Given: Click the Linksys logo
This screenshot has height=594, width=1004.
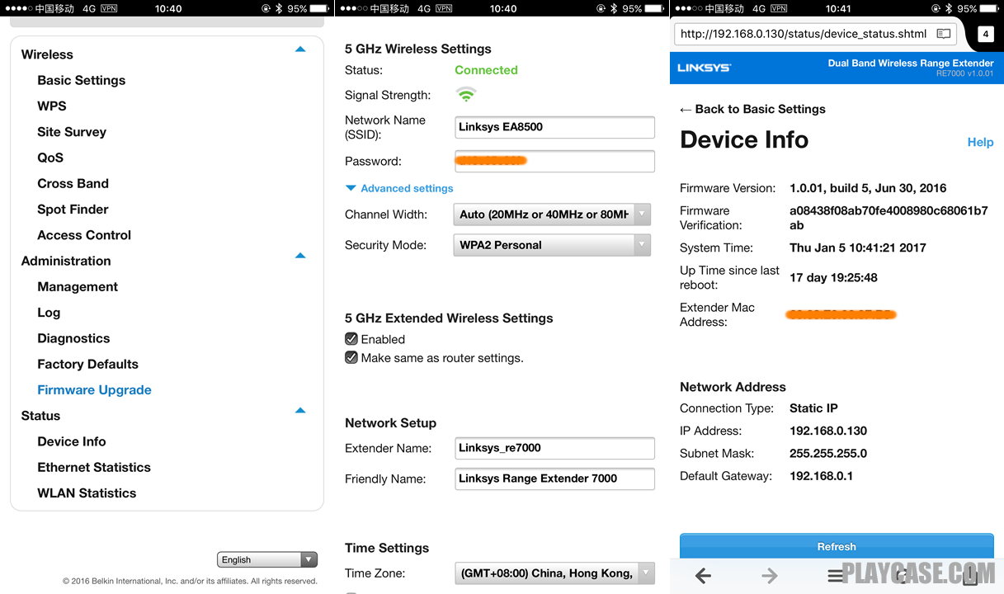Looking at the screenshot, I should 704,68.
